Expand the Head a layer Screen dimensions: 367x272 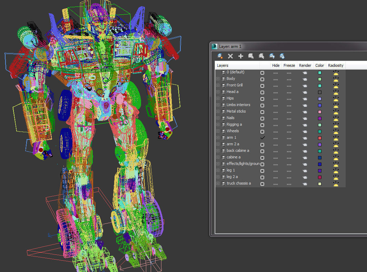(x=218, y=92)
